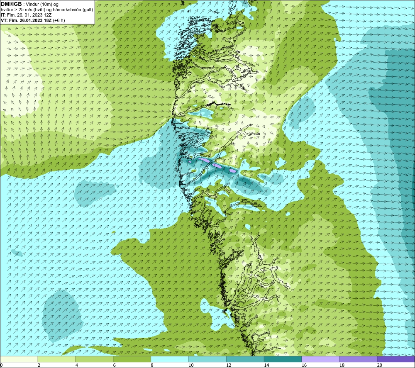415x368 pixels.
Task: Click the 4–6 m/s green legend swatch
Action: pyautogui.click(x=94, y=359)
